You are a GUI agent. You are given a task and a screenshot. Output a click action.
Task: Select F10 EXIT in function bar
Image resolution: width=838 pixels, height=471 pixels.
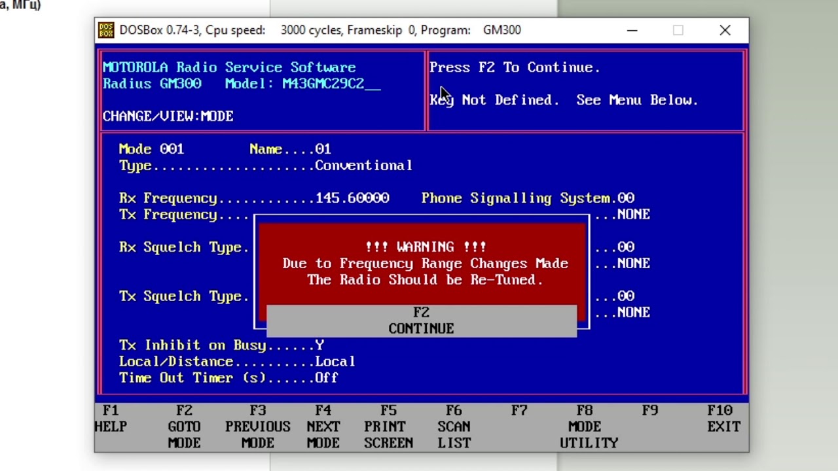pos(723,419)
